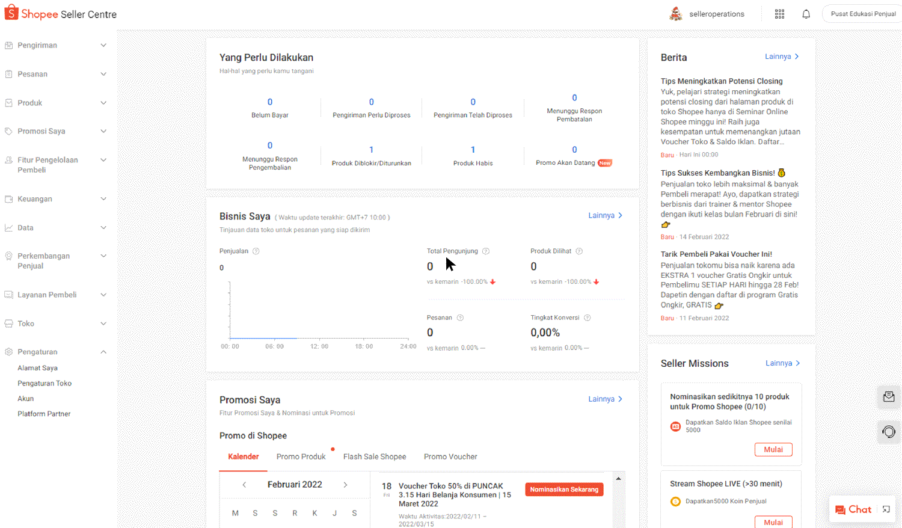Click the Data chart icon
Screen dimensions: 902x528
(x=9, y=228)
